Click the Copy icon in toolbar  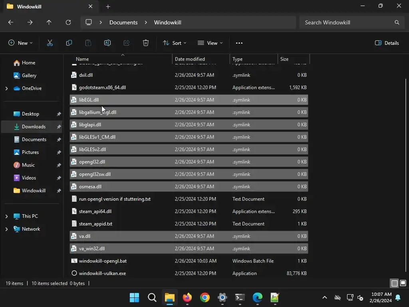tap(69, 43)
